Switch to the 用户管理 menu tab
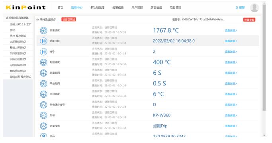This screenshot has width=272, height=143. coord(137,8)
